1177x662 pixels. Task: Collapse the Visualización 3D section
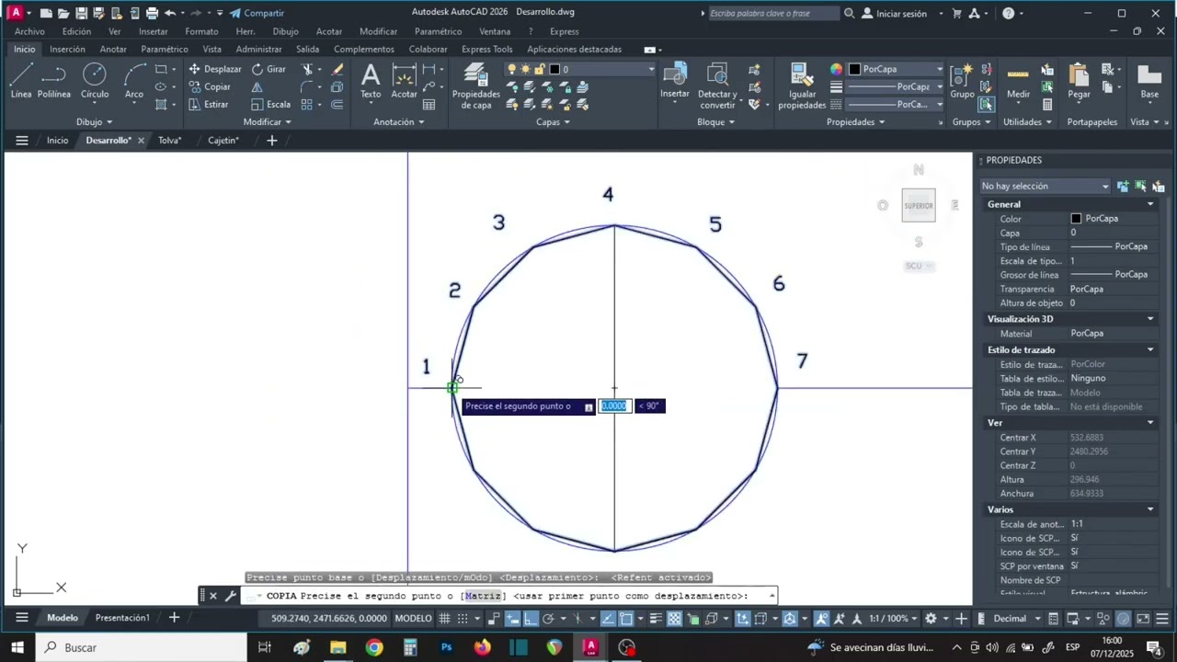(1150, 319)
